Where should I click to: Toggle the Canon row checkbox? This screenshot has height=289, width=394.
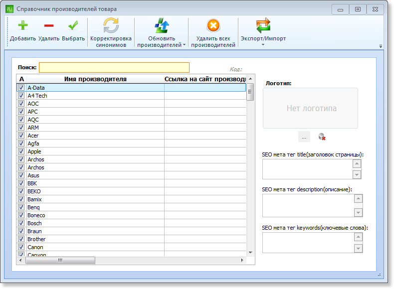click(21, 247)
